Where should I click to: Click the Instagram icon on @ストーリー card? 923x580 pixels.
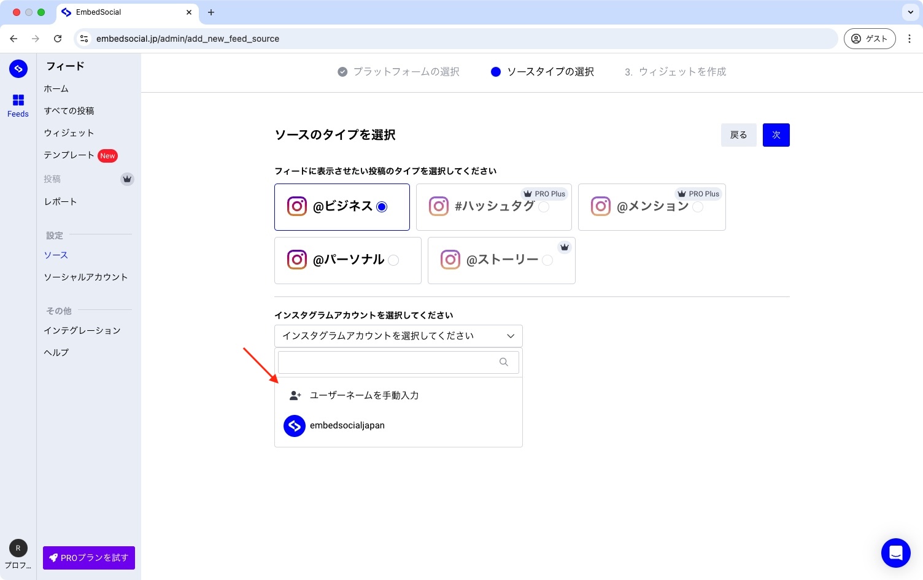[x=450, y=260]
